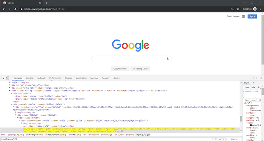Open the Audits tab
264x141 pixels.
point(116,78)
